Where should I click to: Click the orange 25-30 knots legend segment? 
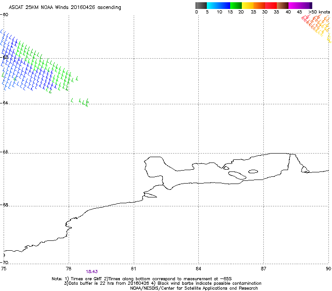[259, 5]
